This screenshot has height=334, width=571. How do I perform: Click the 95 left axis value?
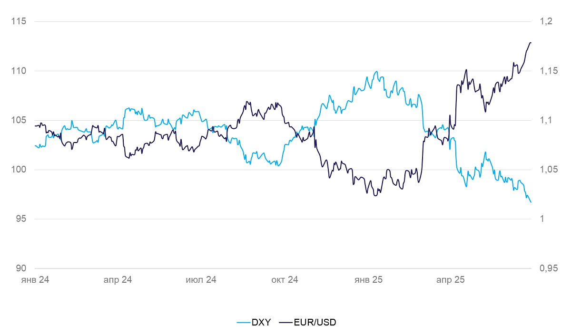(x=22, y=219)
